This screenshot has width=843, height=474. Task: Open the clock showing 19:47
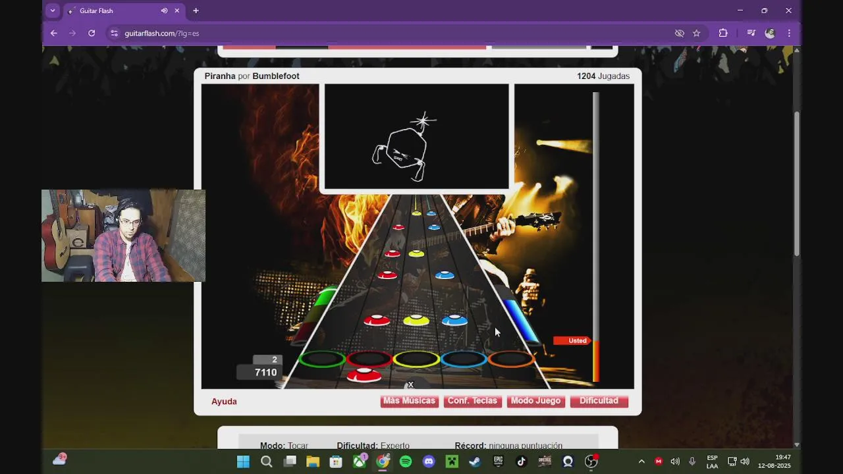(775, 461)
